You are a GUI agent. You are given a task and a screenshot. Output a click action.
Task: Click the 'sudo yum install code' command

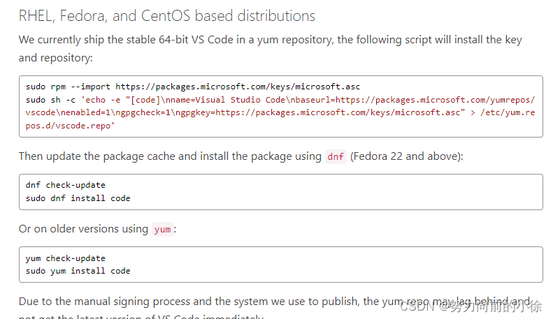coord(78,271)
